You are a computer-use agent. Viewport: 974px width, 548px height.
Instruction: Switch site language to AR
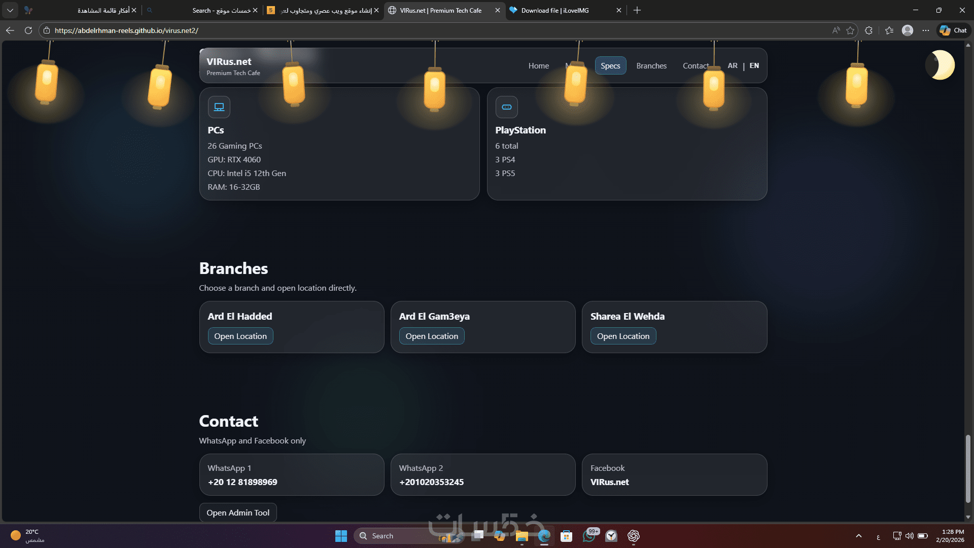click(732, 65)
